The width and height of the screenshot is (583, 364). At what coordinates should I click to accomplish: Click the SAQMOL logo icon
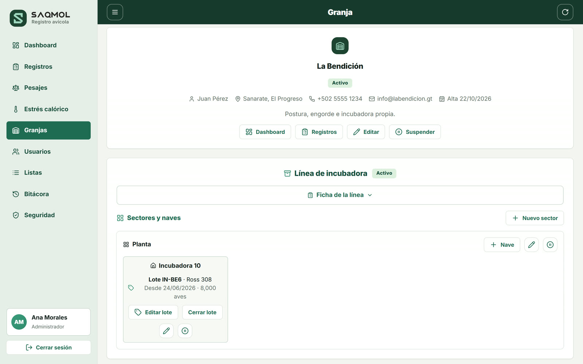click(18, 18)
